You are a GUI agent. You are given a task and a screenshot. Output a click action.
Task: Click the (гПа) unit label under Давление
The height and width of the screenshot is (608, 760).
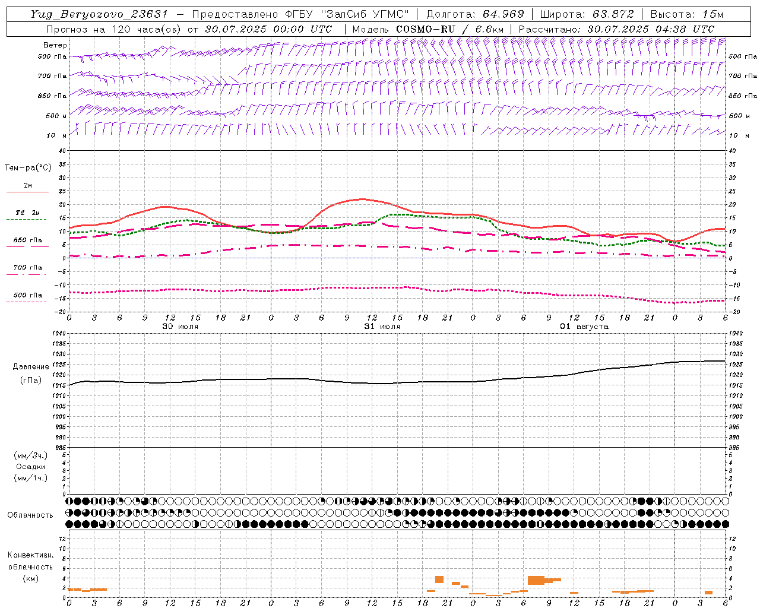(x=30, y=380)
